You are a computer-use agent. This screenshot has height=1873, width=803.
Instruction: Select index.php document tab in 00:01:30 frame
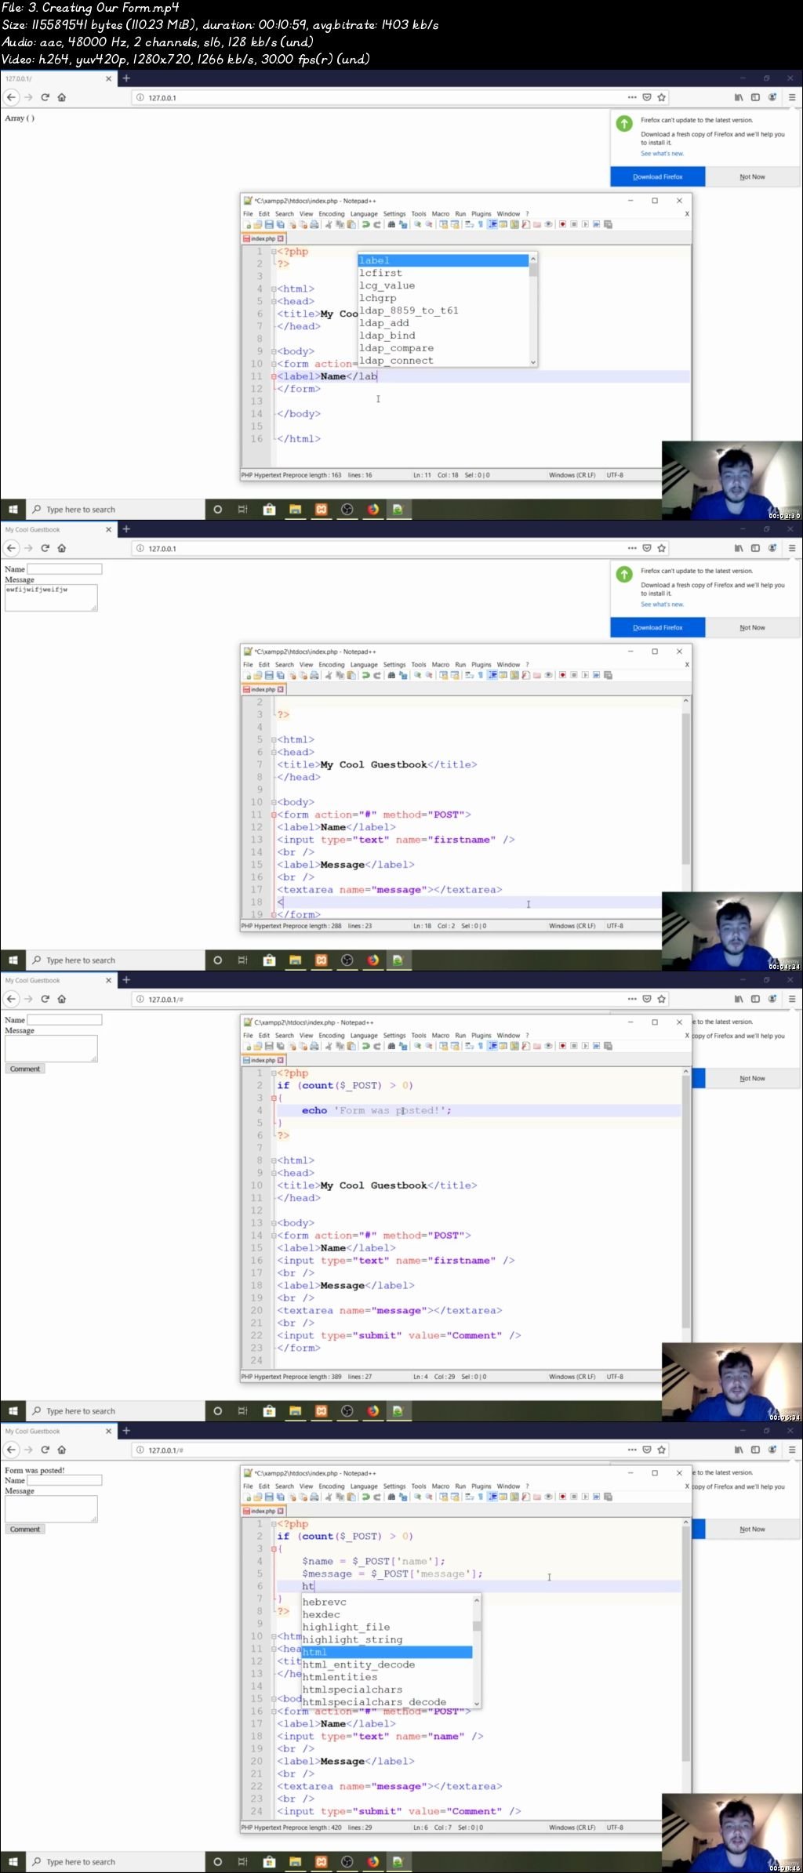pyautogui.click(x=263, y=238)
